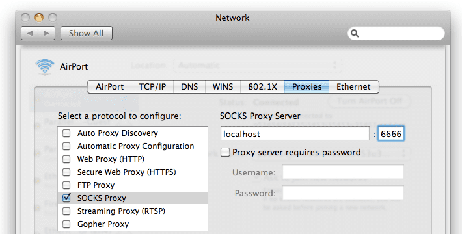Go forward with the right arrow button

[x=46, y=33]
